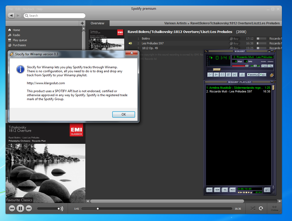
Task: Open the ADD menu in Winamp Playlist
Action: (210, 190)
